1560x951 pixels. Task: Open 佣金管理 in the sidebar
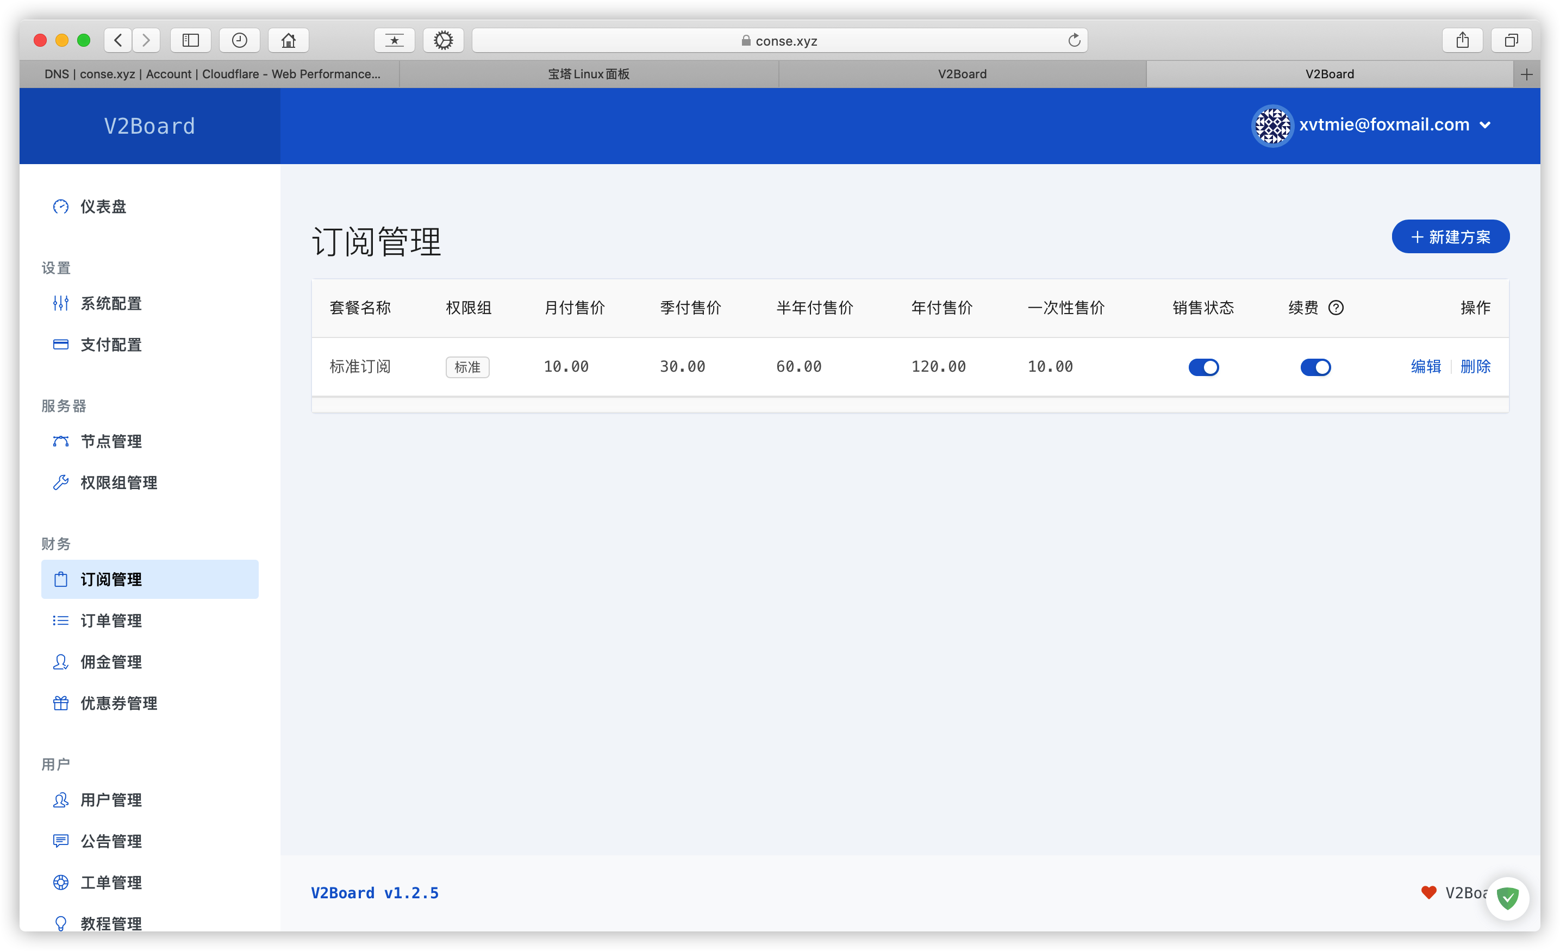(150, 662)
